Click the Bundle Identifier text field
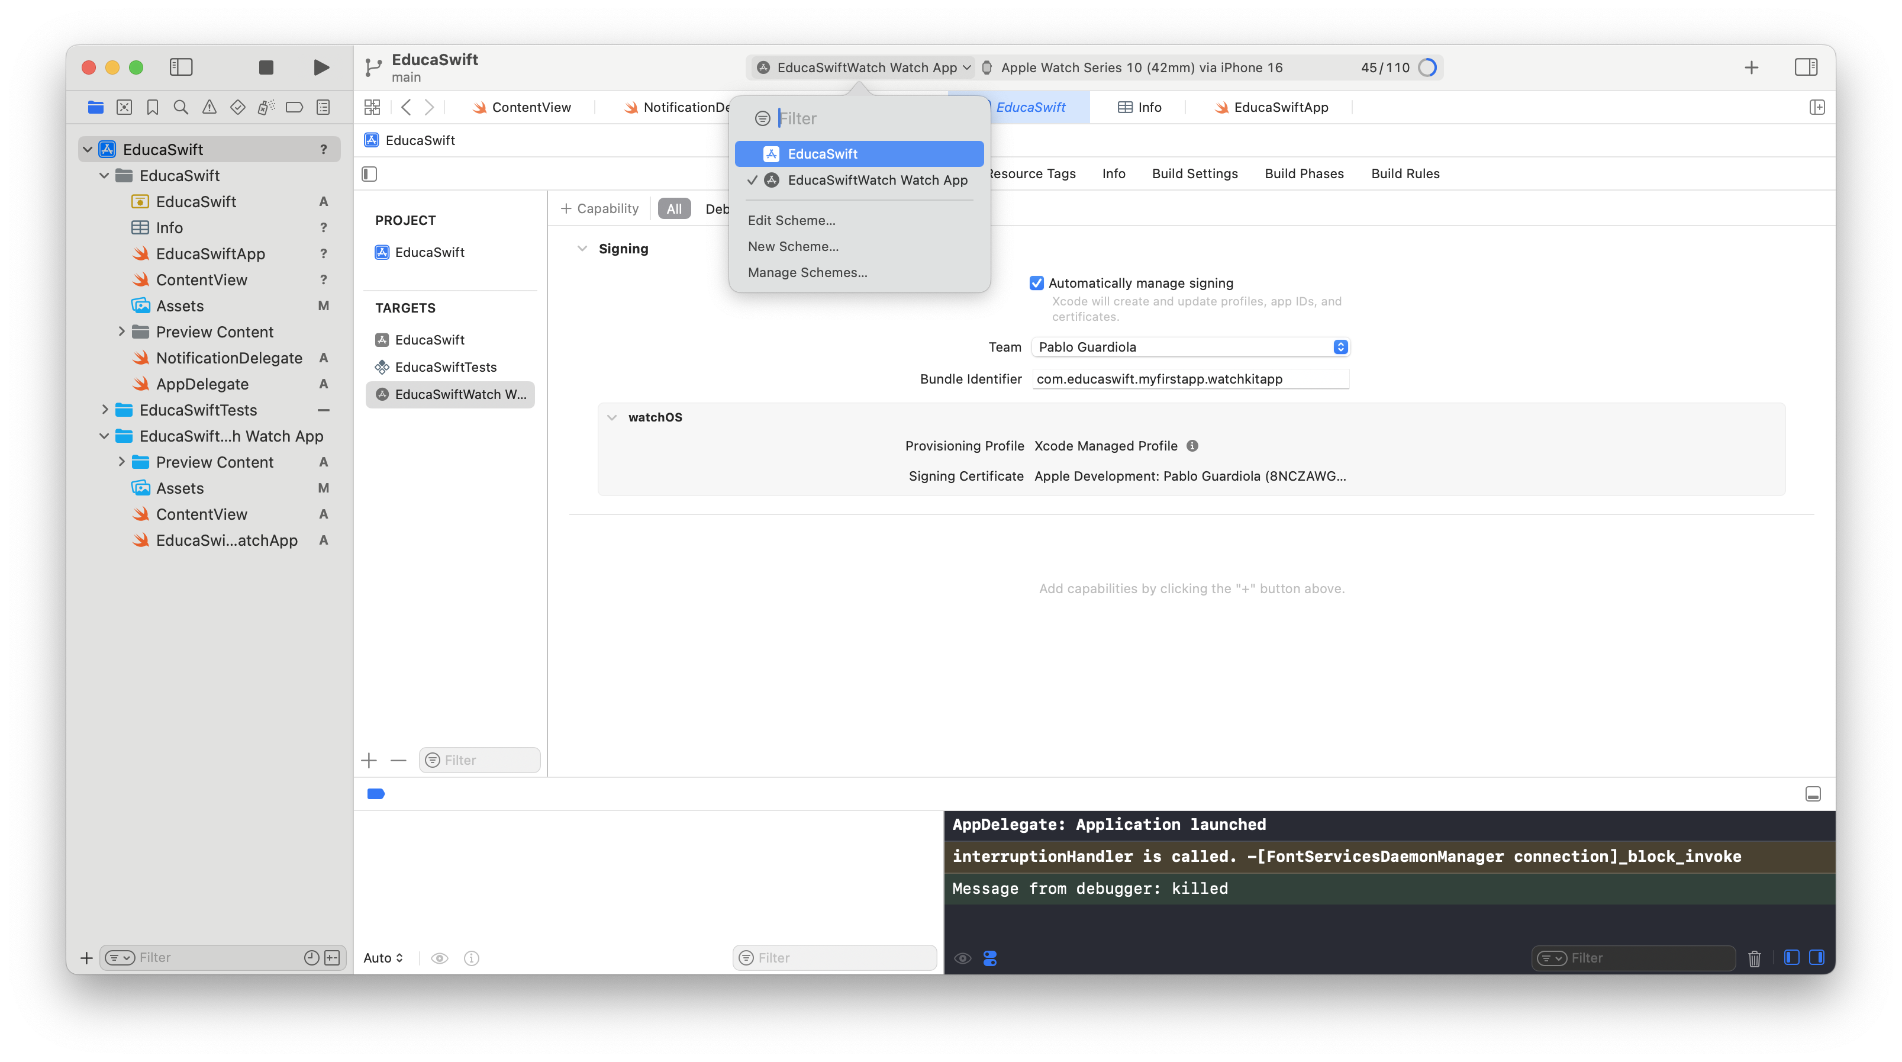 pyautogui.click(x=1189, y=379)
